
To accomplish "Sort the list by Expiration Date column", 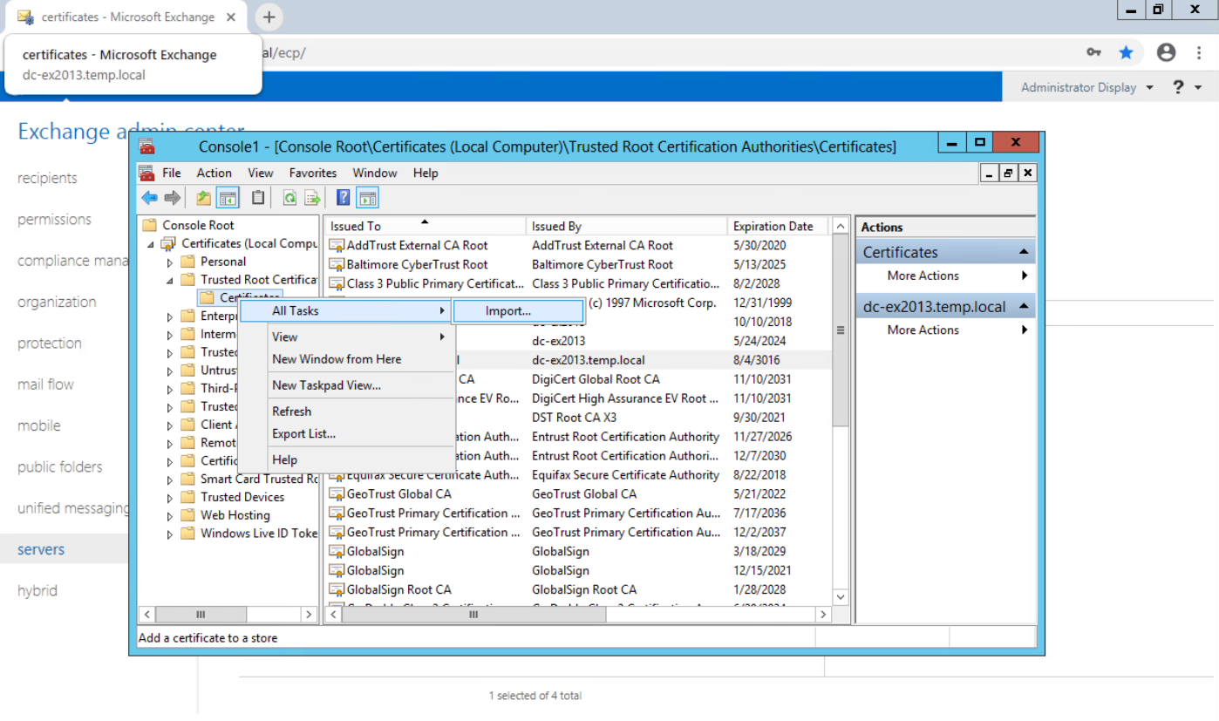I will [773, 226].
